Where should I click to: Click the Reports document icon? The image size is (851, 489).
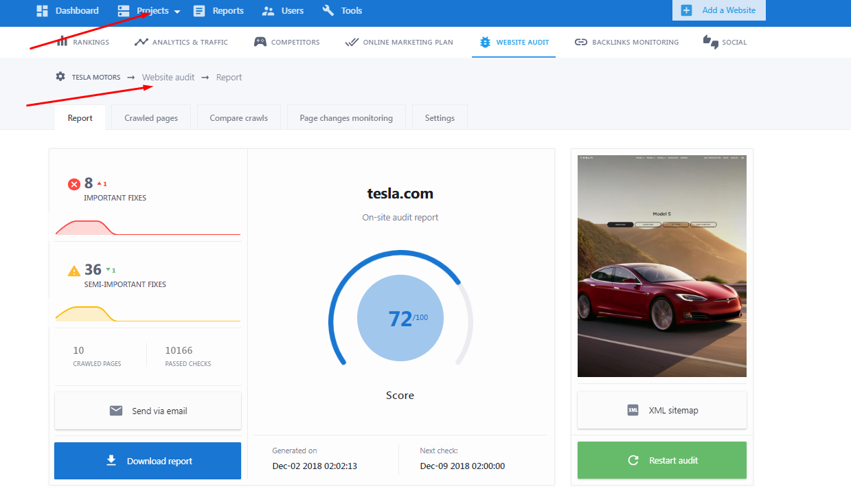point(199,10)
